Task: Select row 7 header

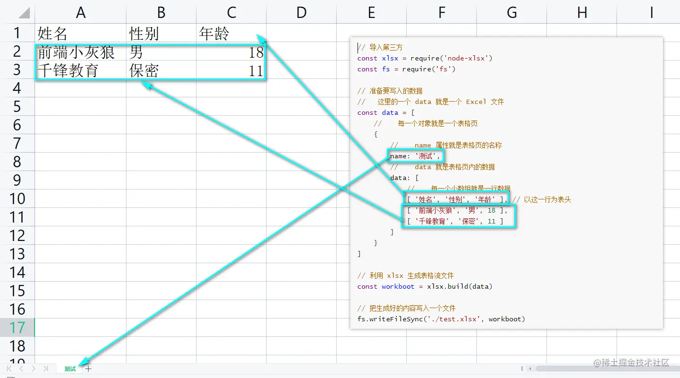Action: pyautogui.click(x=18, y=144)
